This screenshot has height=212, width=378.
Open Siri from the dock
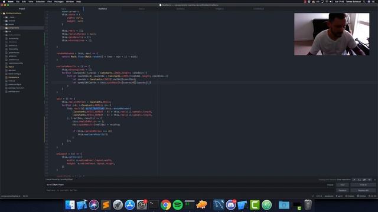click(94, 205)
